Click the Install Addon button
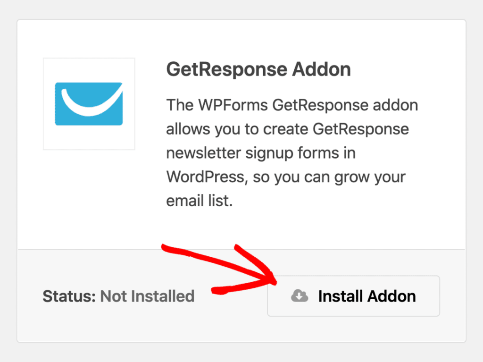The height and width of the screenshot is (362, 483). coord(353,296)
